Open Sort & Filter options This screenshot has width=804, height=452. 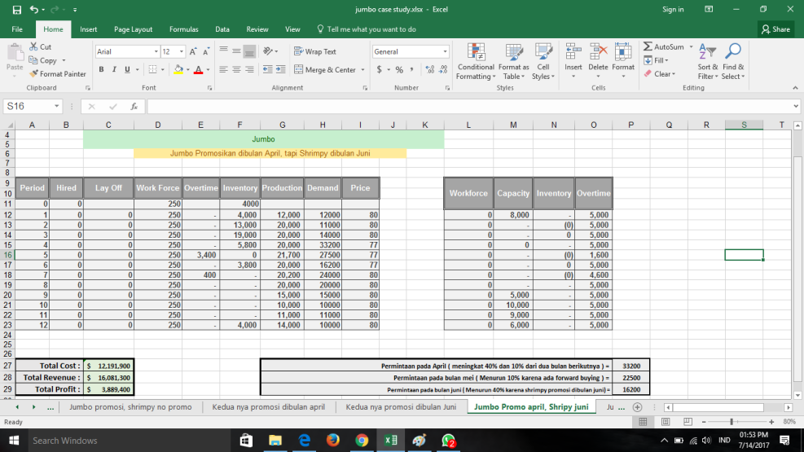coord(707,61)
